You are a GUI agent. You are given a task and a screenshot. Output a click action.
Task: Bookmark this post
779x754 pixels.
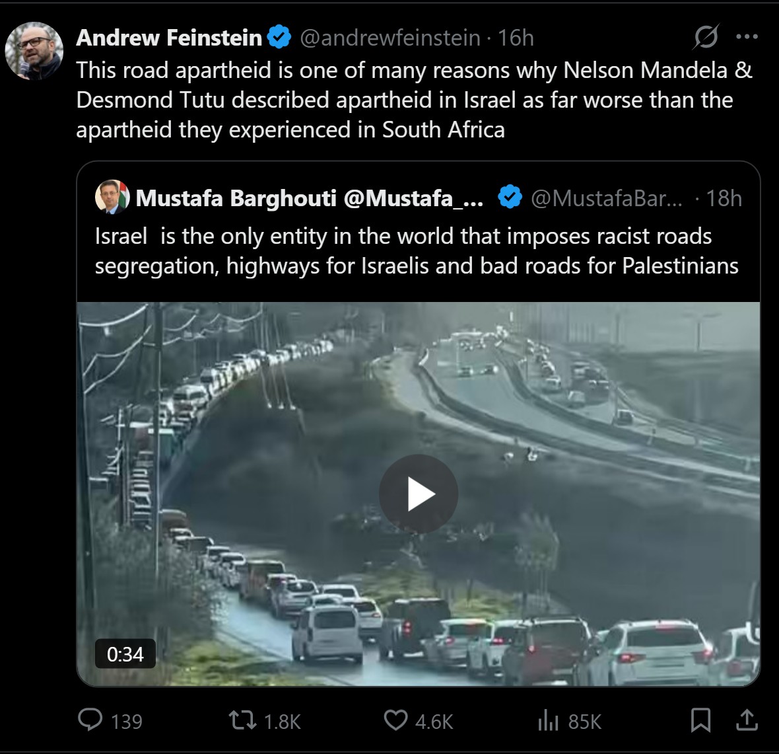coord(700,720)
